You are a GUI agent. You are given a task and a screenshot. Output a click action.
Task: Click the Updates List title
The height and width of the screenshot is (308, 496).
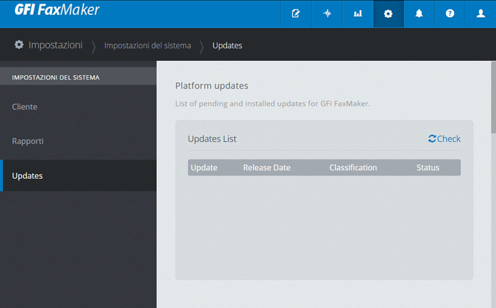pyautogui.click(x=212, y=139)
